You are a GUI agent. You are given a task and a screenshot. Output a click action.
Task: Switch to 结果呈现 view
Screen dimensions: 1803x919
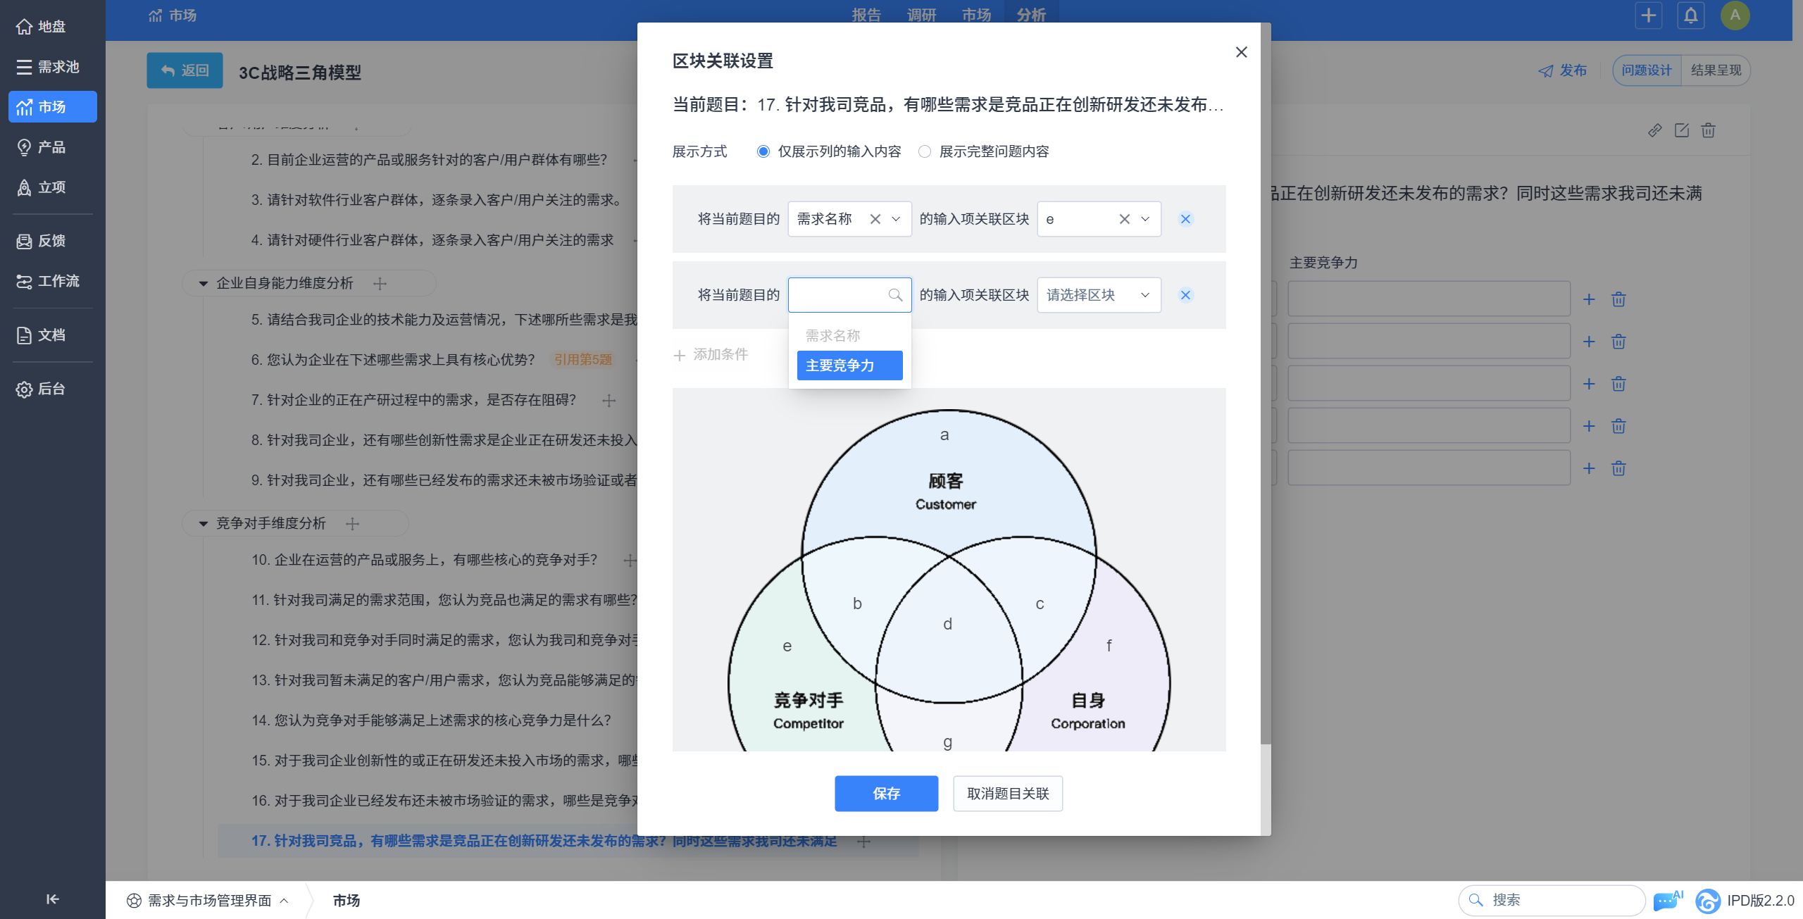pos(1716,70)
